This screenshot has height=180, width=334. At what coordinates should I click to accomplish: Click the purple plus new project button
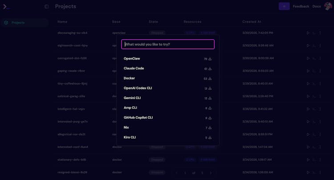284,6
